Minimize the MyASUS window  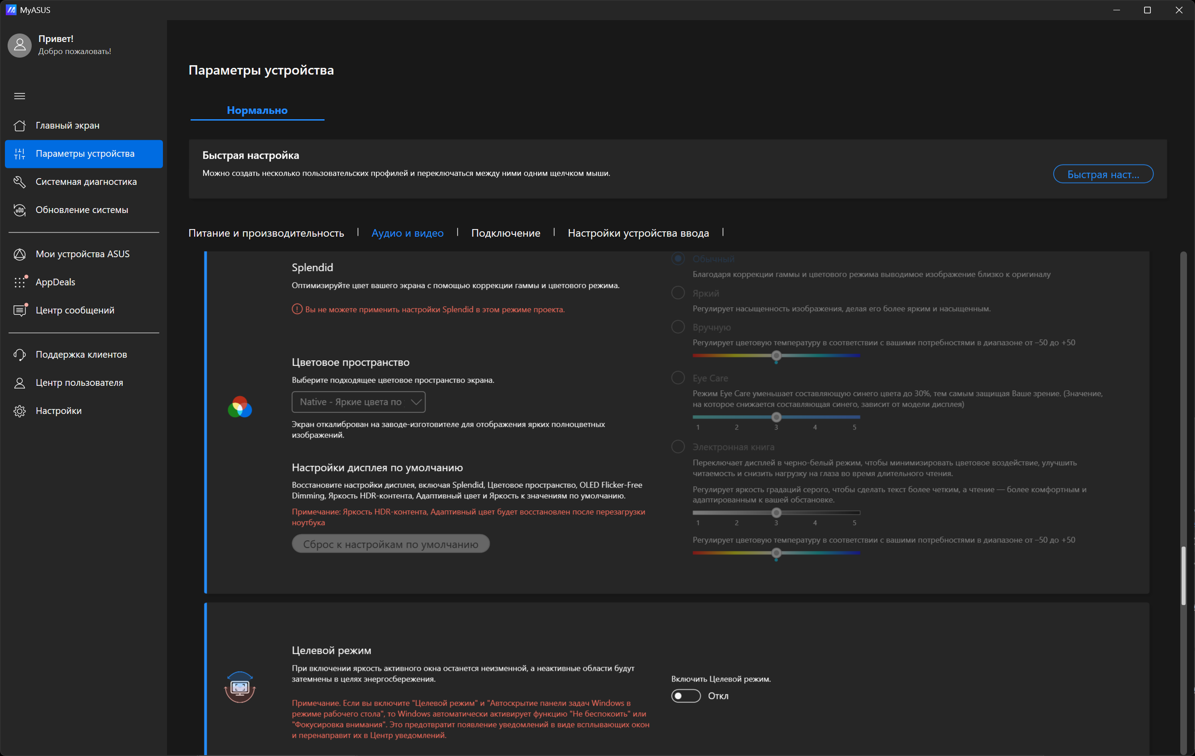(1116, 10)
